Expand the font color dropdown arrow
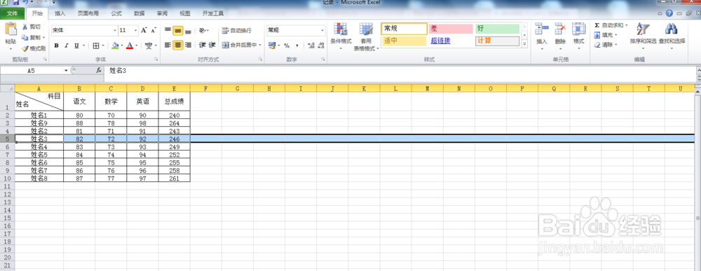Image resolution: width=701 pixels, height=271 pixels. point(137,46)
